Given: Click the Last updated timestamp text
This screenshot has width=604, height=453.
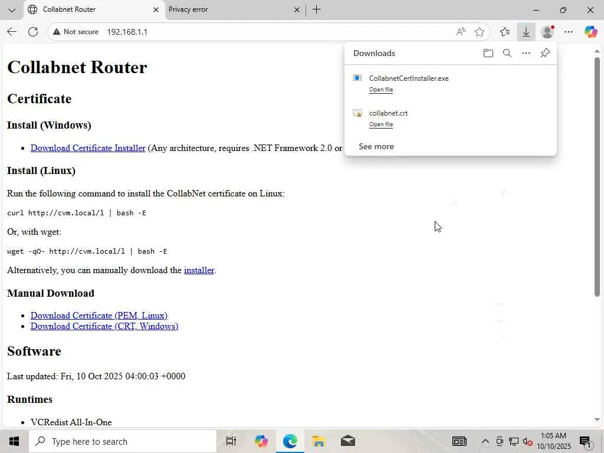Looking at the screenshot, I should coord(96,376).
